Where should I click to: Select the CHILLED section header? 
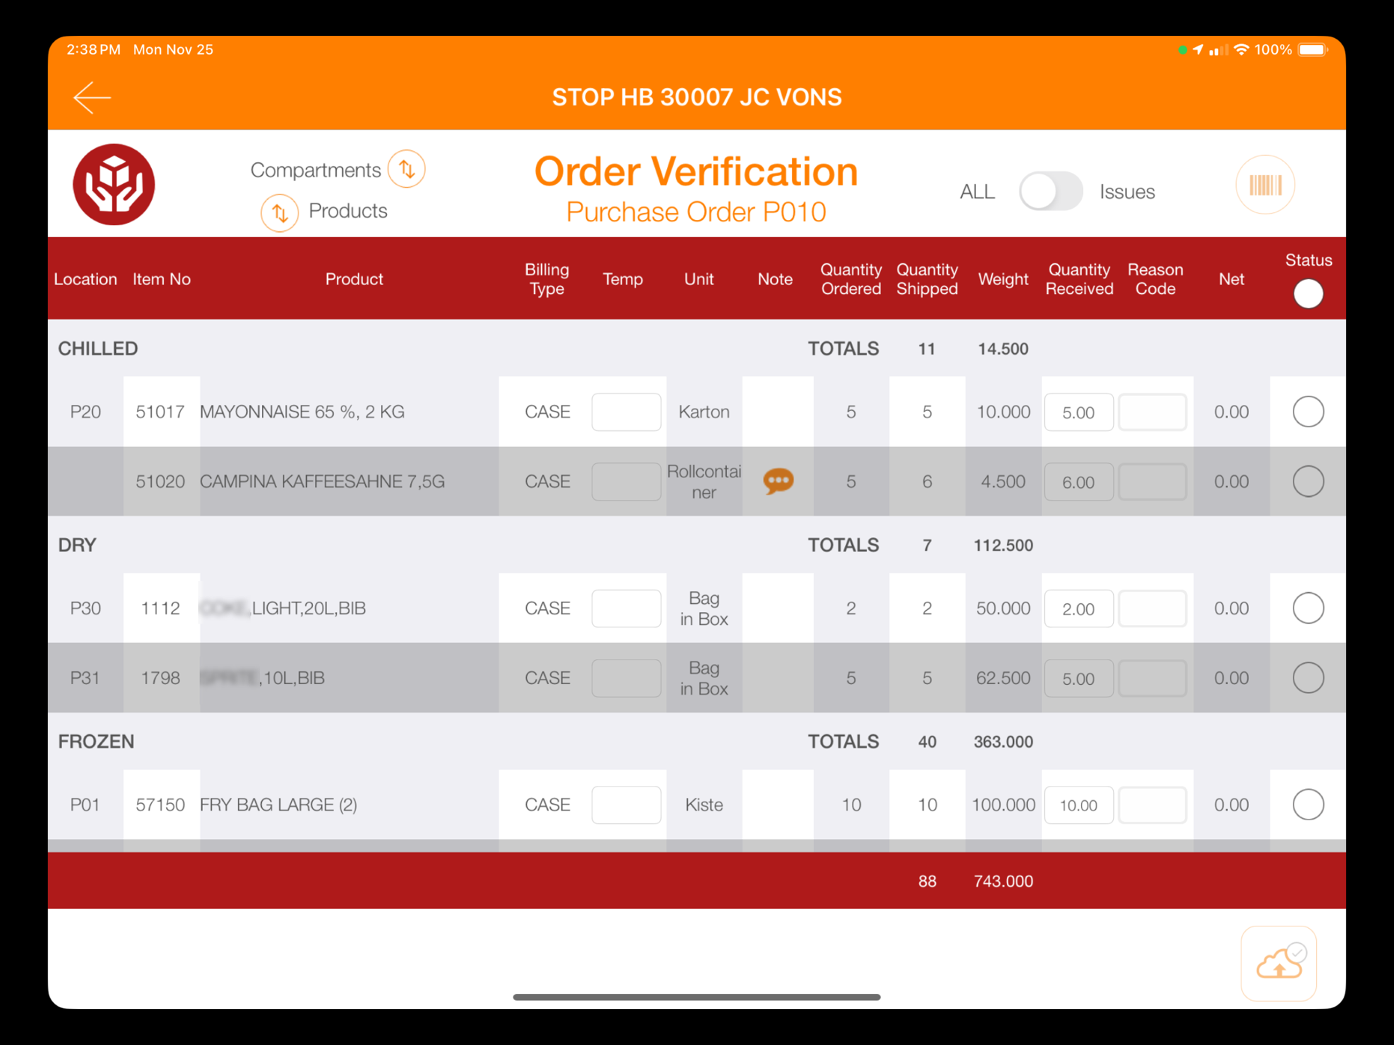97,349
